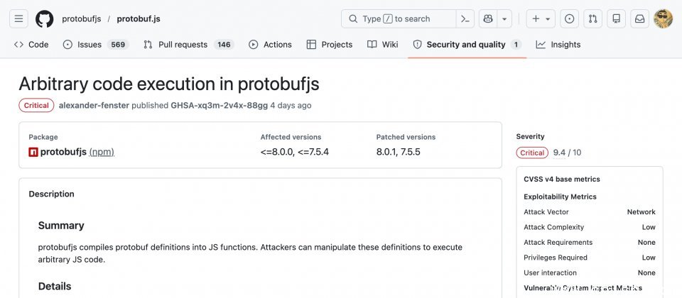Open Copilot chat icon

(x=488, y=18)
